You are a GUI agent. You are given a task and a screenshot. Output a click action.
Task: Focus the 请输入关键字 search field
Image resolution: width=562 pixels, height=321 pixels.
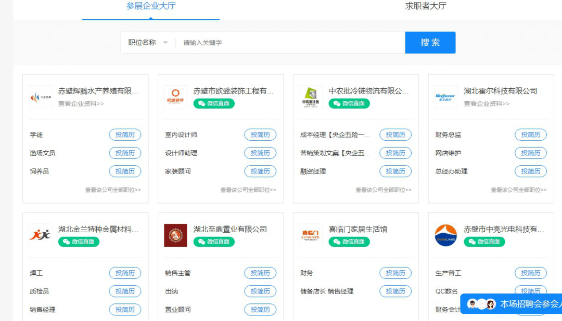coord(290,43)
